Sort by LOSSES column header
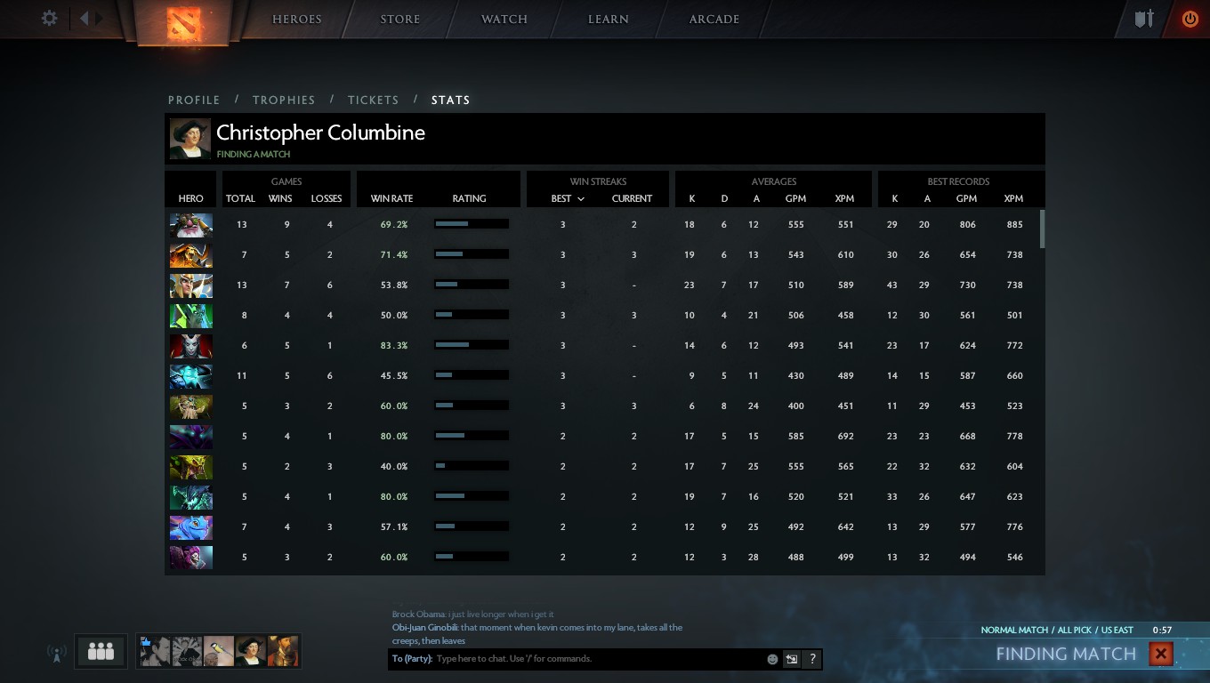 point(327,199)
